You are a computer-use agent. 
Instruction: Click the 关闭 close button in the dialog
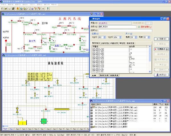coord(161,75)
